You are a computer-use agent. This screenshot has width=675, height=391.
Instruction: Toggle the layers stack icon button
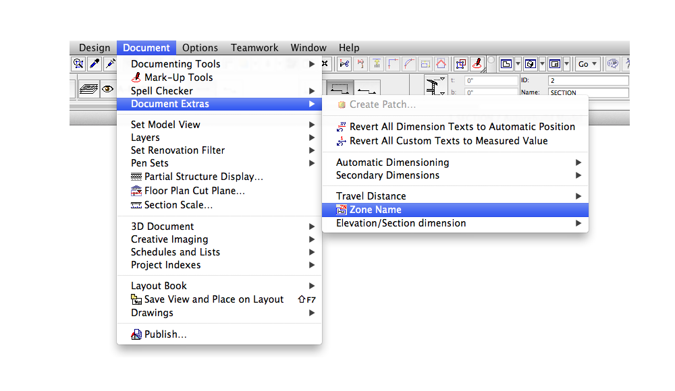click(88, 89)
